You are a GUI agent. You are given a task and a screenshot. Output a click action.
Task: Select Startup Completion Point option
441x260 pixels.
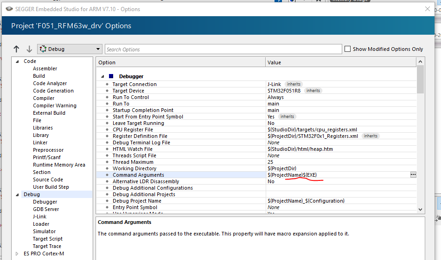[143, 110]
